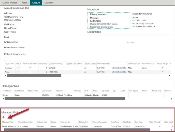
Task: Toggle Payer on this Claim for Aetna
Action: coord(30,72)
